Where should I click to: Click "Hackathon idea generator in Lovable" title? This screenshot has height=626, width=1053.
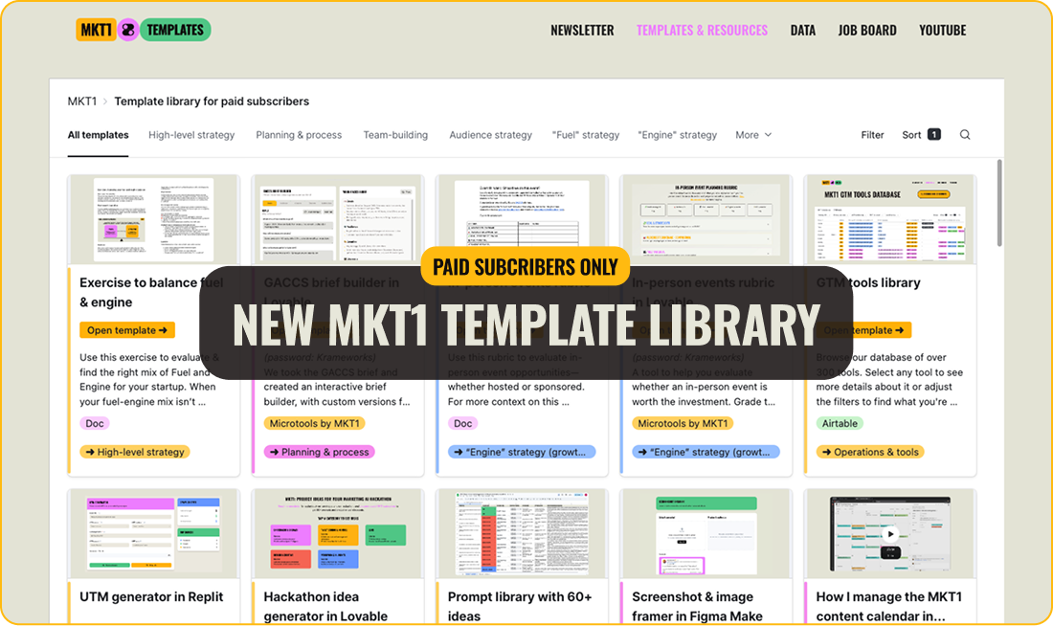pos(325,607)
